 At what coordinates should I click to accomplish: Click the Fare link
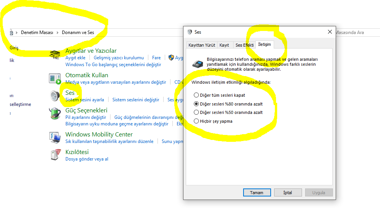click(x=156, y=58)
